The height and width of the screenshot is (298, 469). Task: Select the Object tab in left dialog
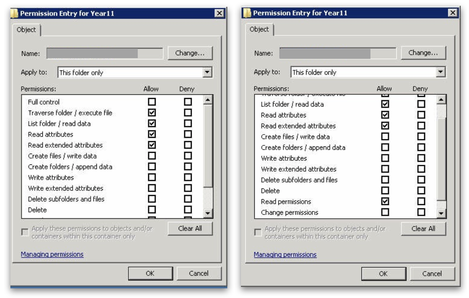pyautogui.click(x=26, y=30)
